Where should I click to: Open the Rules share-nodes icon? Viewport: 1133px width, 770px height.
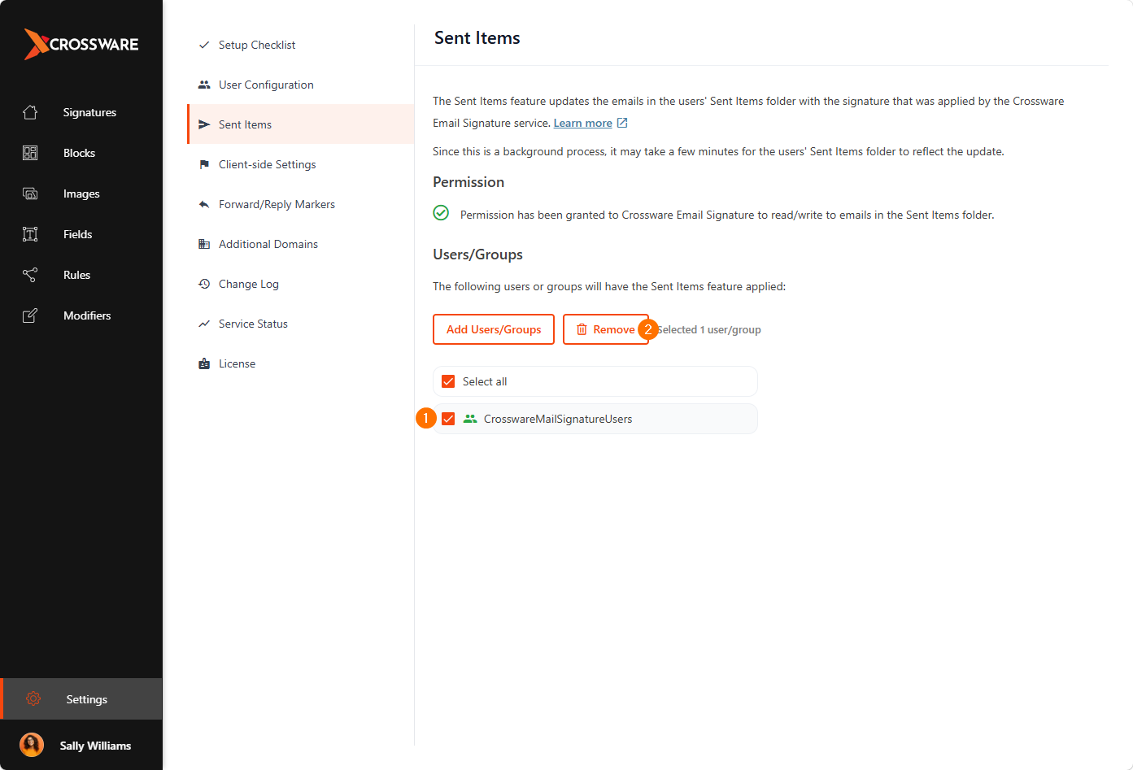(x=30, y=275)
